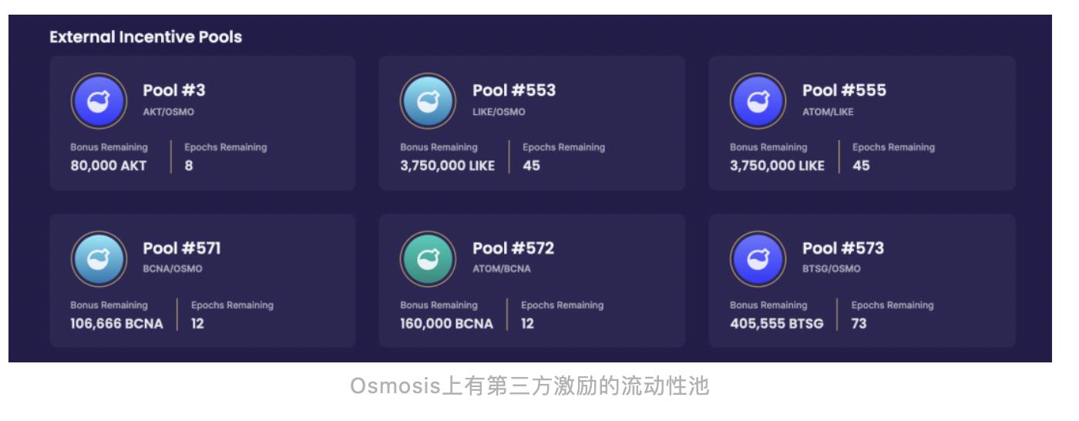The image size is (1079, 421).
Task: Click the Pool #555 flask icon
Action: point(758,101)
